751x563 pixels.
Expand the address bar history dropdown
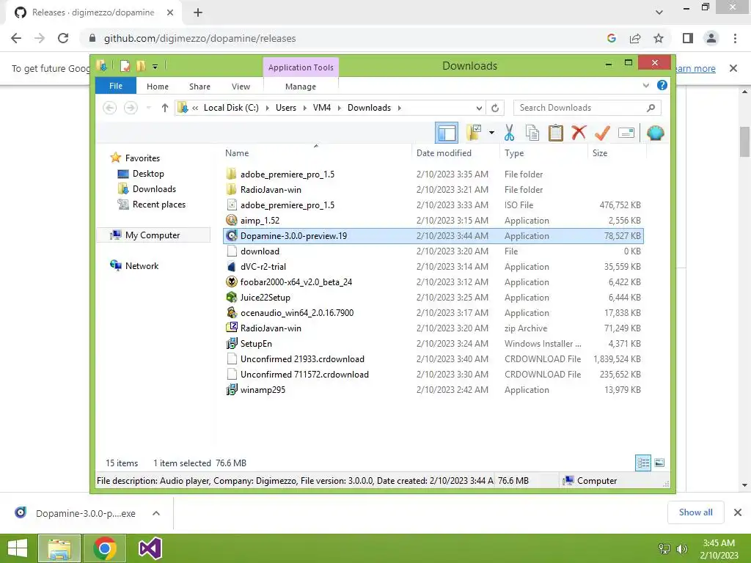(x=478, y=108)
